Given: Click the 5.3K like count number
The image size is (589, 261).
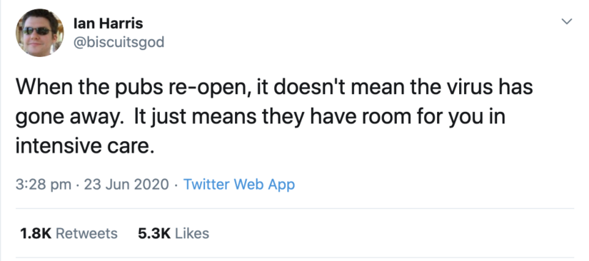Looking at the screenshot, I should click(154, 233).
